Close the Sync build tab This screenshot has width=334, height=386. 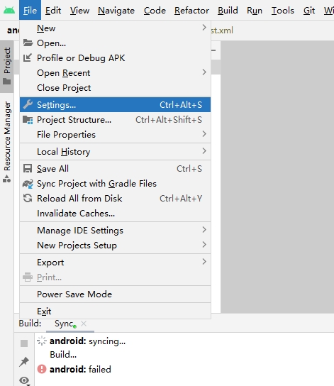84,324
